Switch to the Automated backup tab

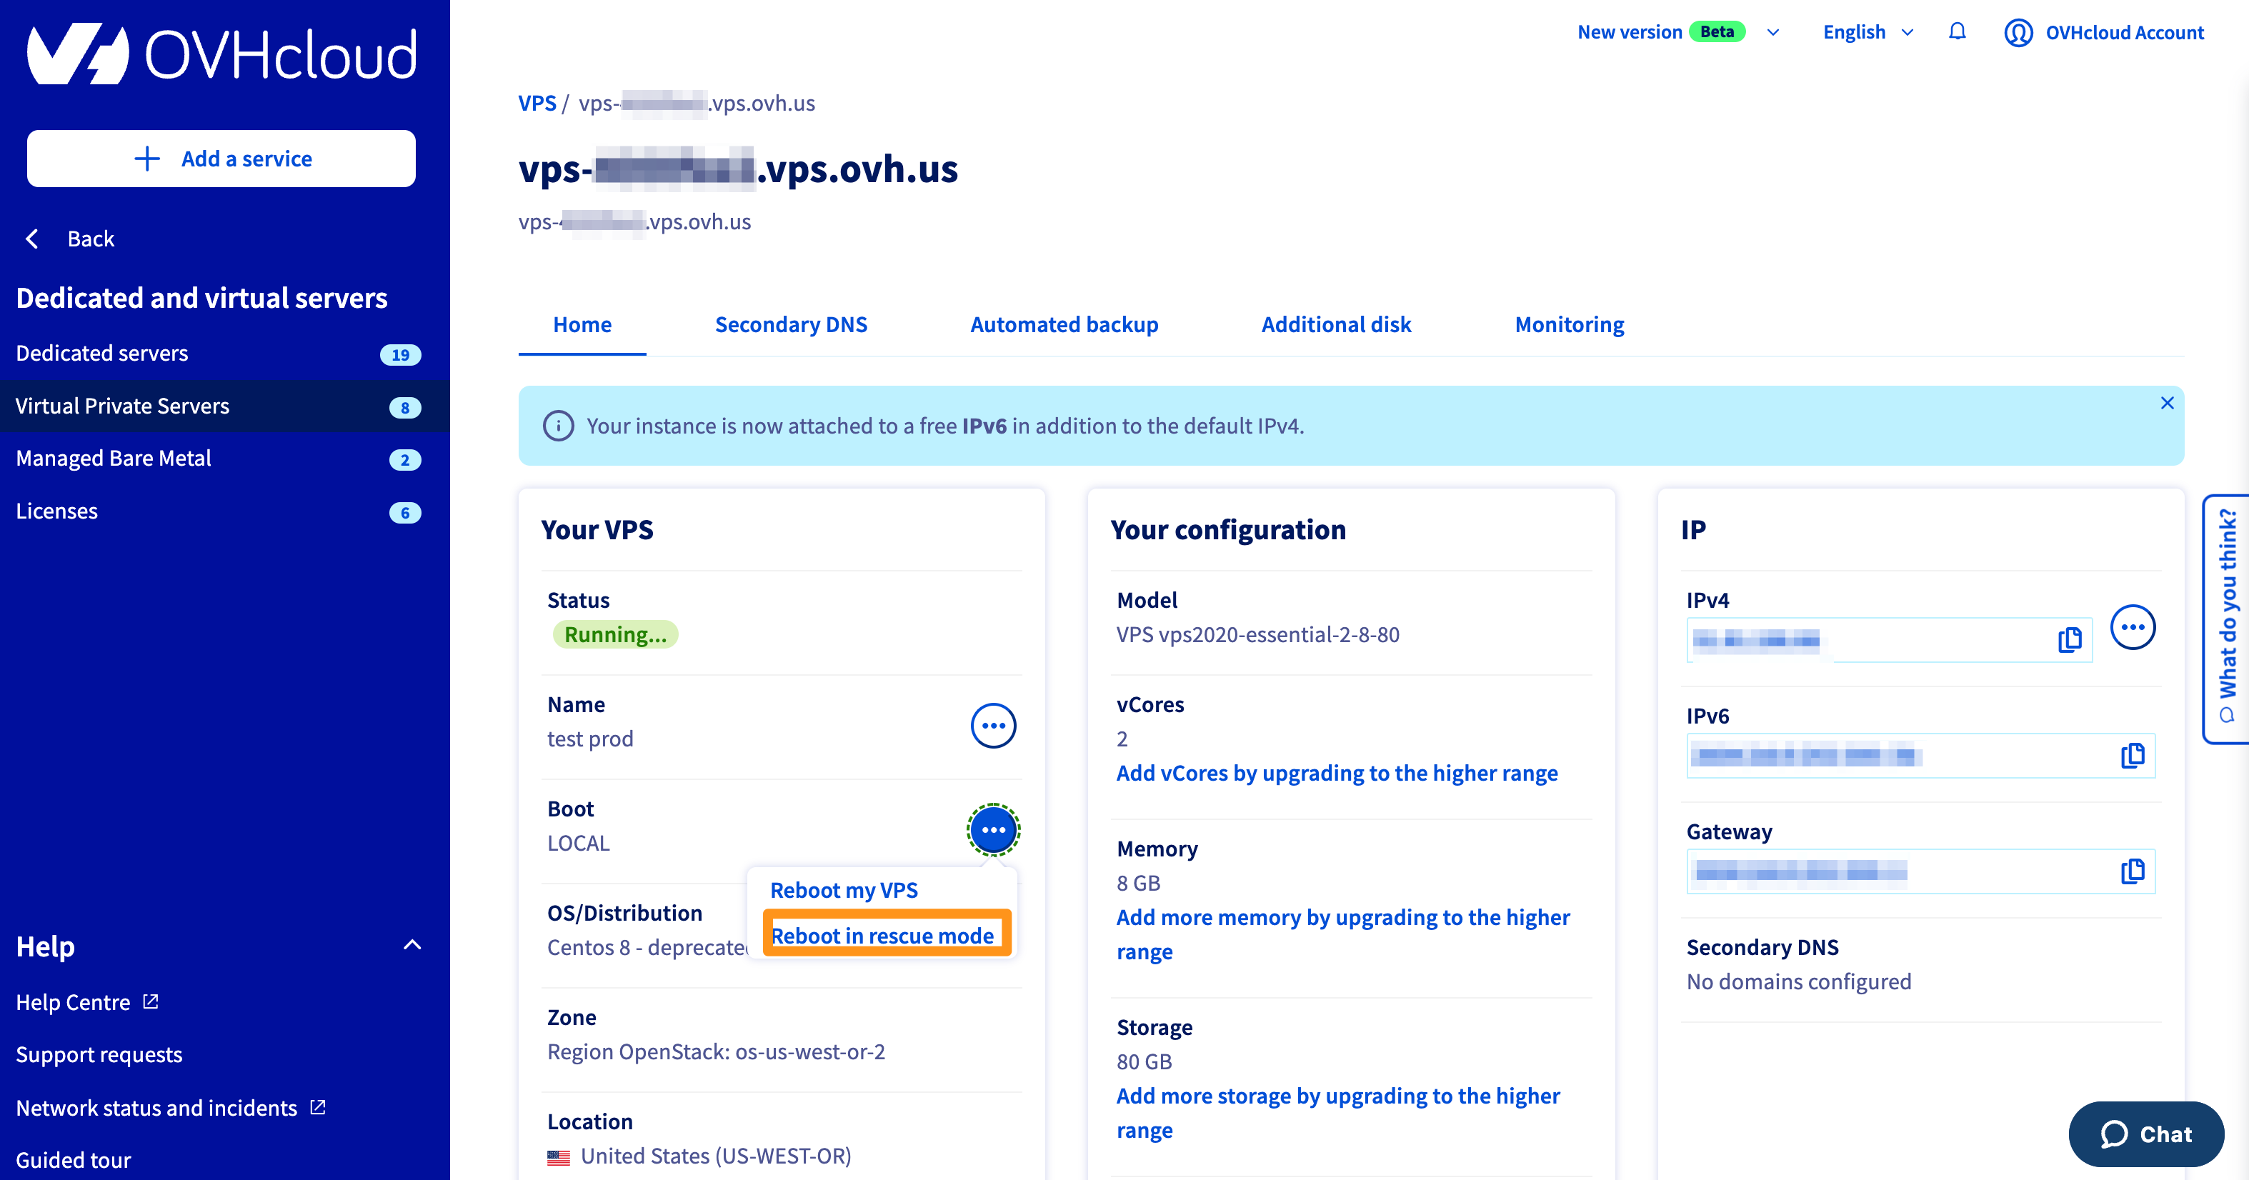coord(1063,325)
